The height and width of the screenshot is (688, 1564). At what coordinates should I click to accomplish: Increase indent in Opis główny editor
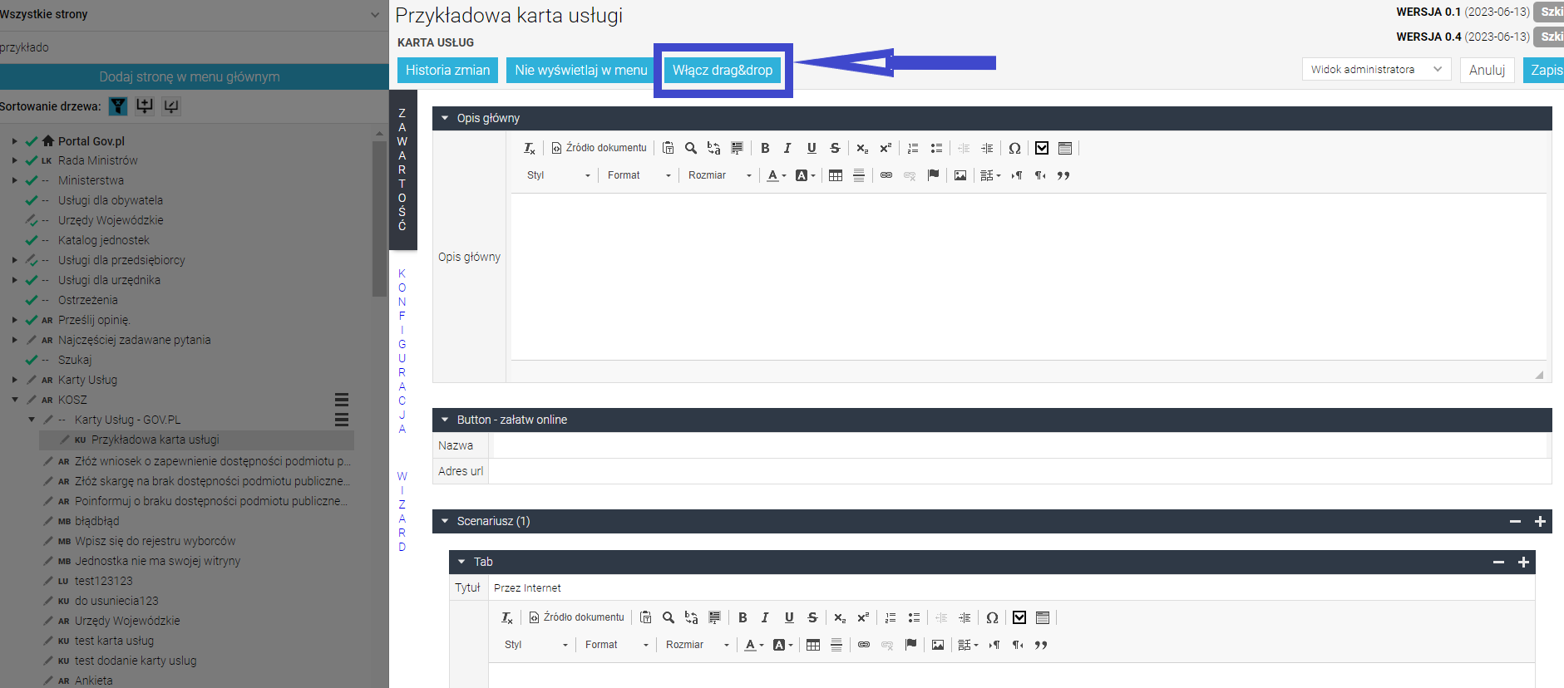987,148
